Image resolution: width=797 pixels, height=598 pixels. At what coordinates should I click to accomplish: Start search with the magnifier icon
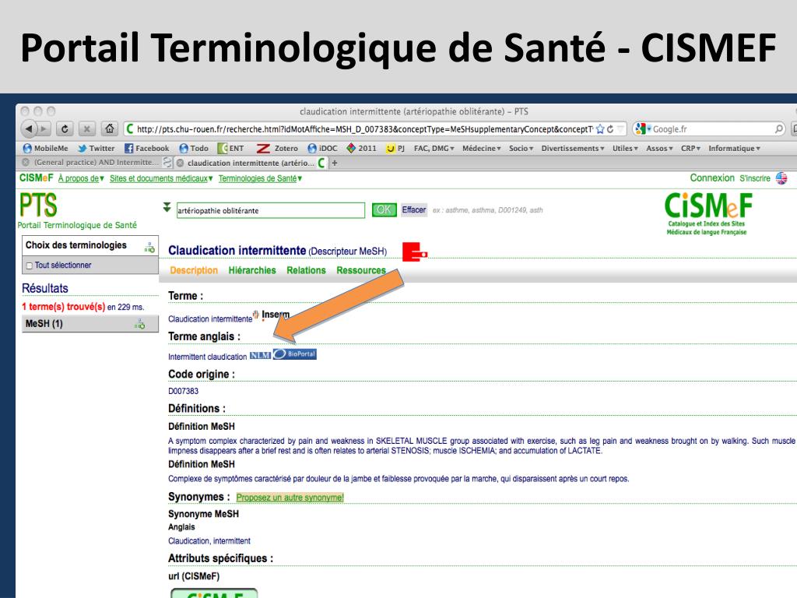[778, 129]
